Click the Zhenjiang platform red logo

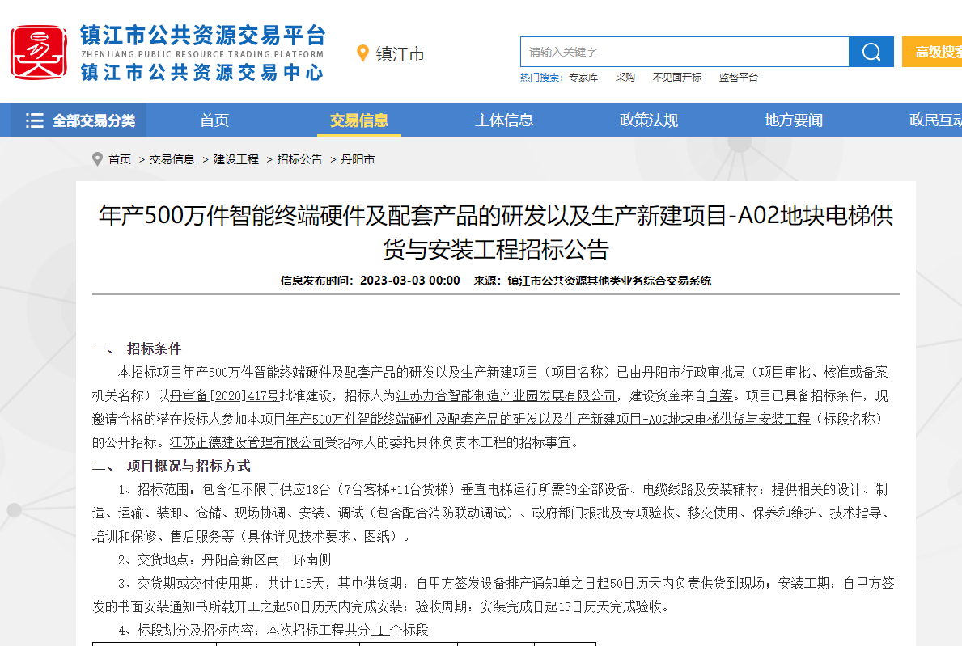click(38, 53)
